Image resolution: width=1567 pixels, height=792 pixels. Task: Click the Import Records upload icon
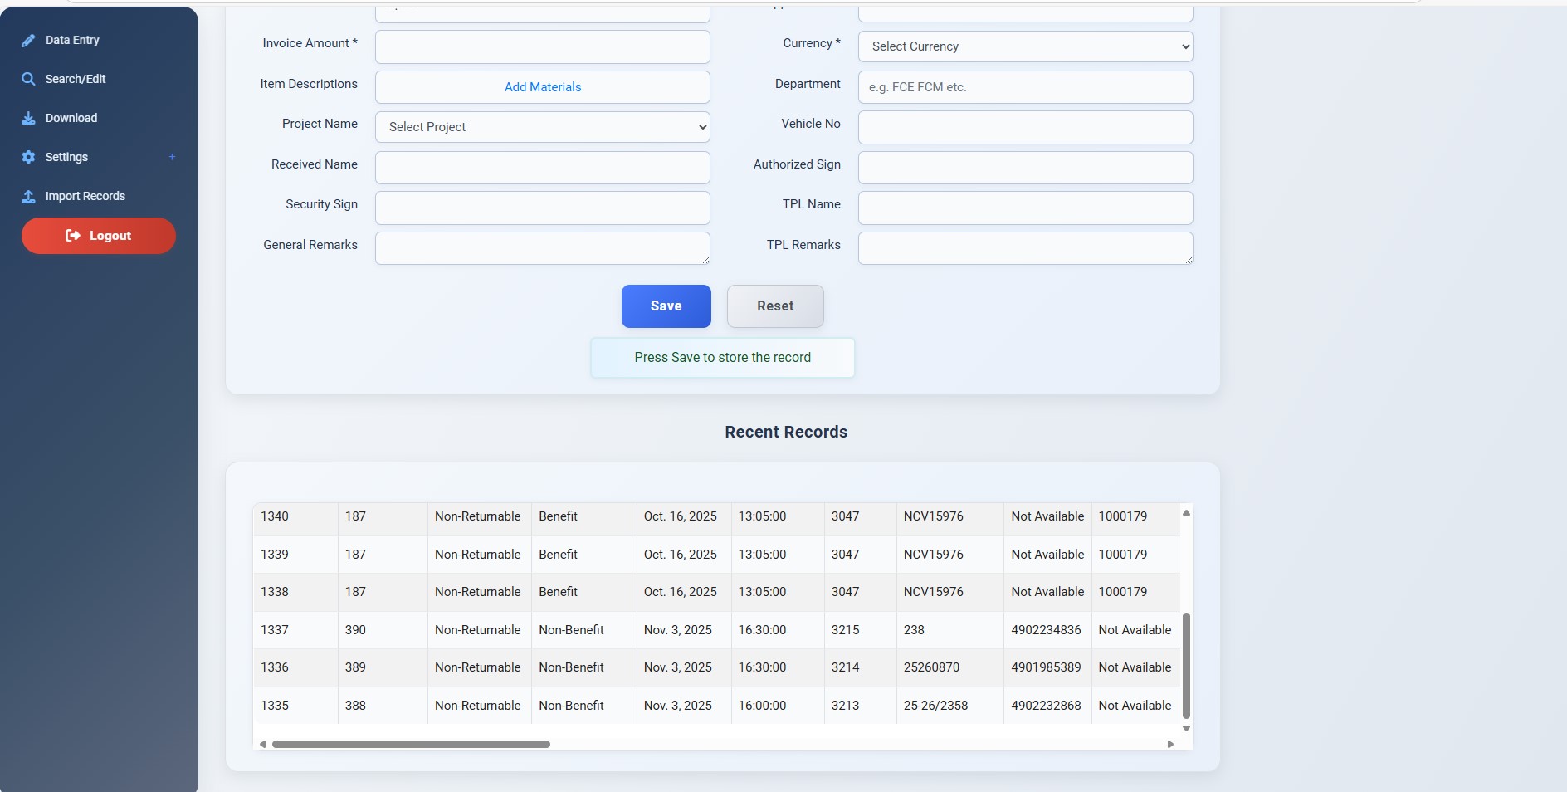click(28, 197)
